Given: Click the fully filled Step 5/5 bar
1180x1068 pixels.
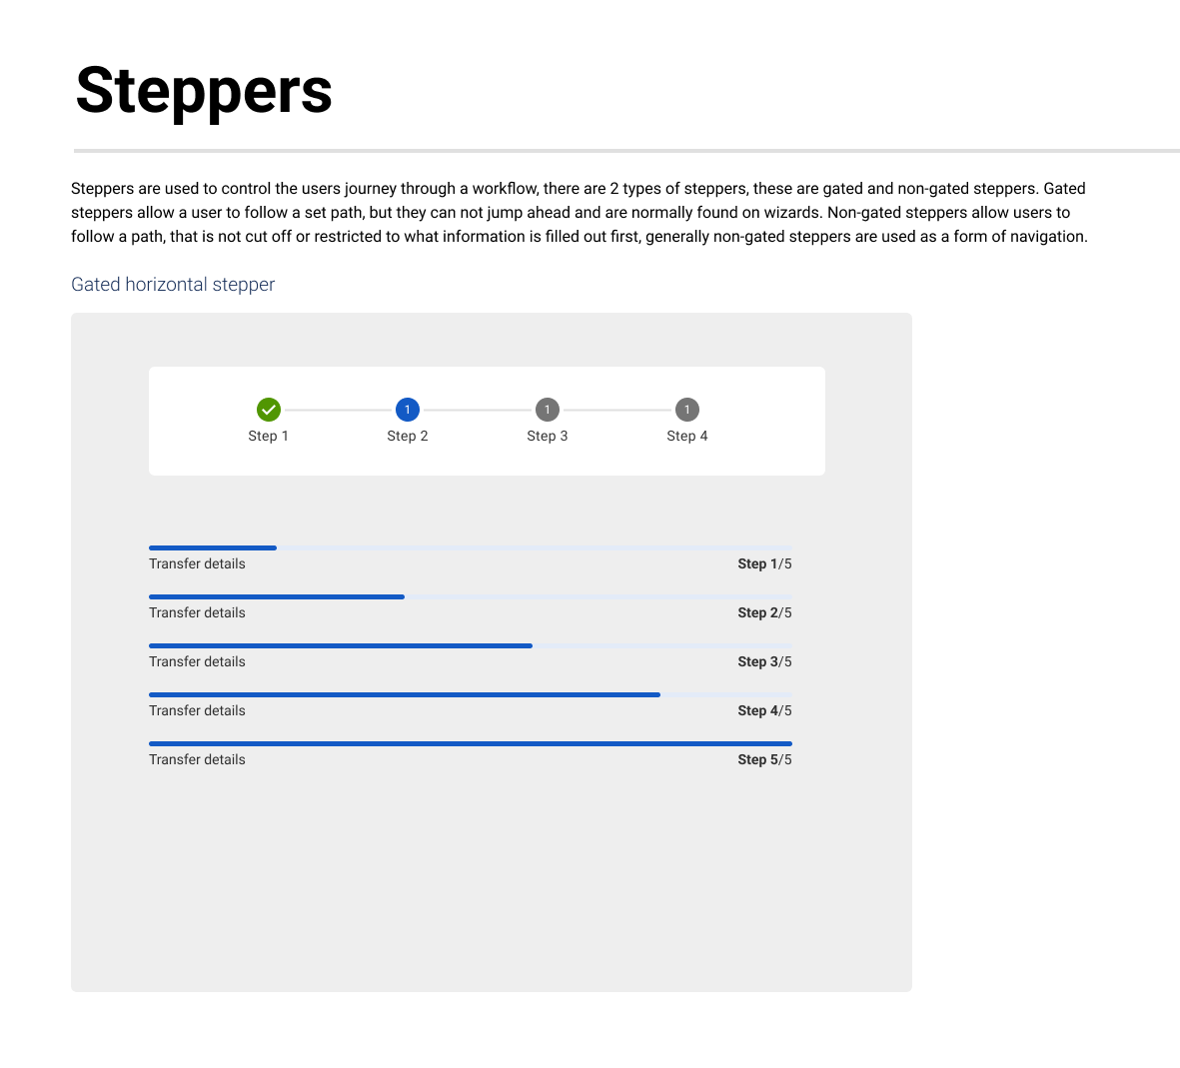Looking at the screenshot, I should point(471,743).
